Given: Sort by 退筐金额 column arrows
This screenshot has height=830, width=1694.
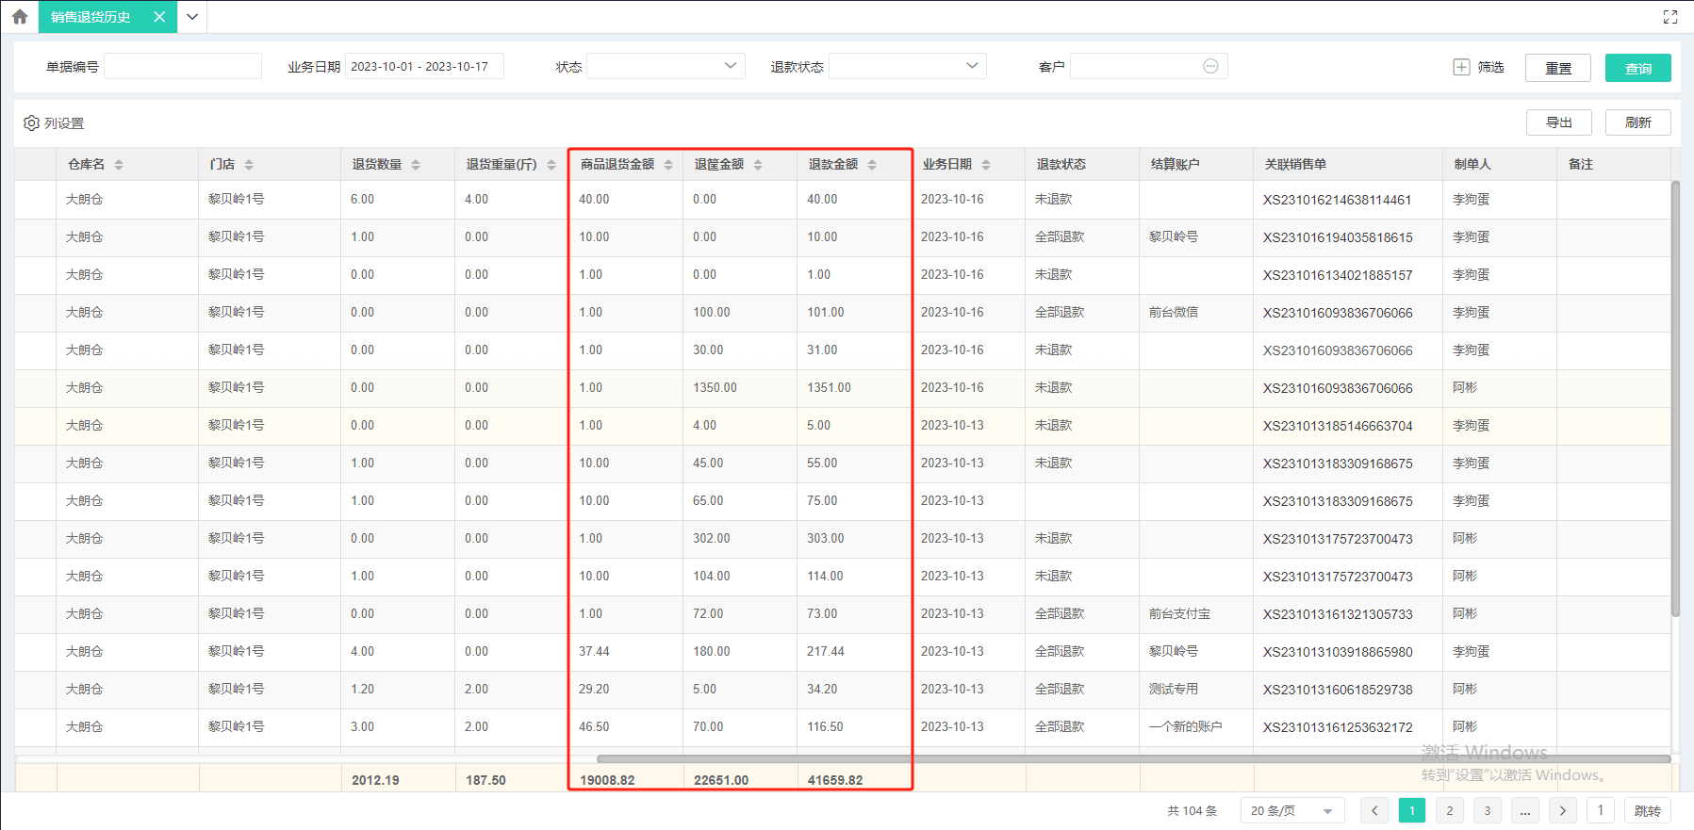Looking at the screenshot, I should 758,164.
